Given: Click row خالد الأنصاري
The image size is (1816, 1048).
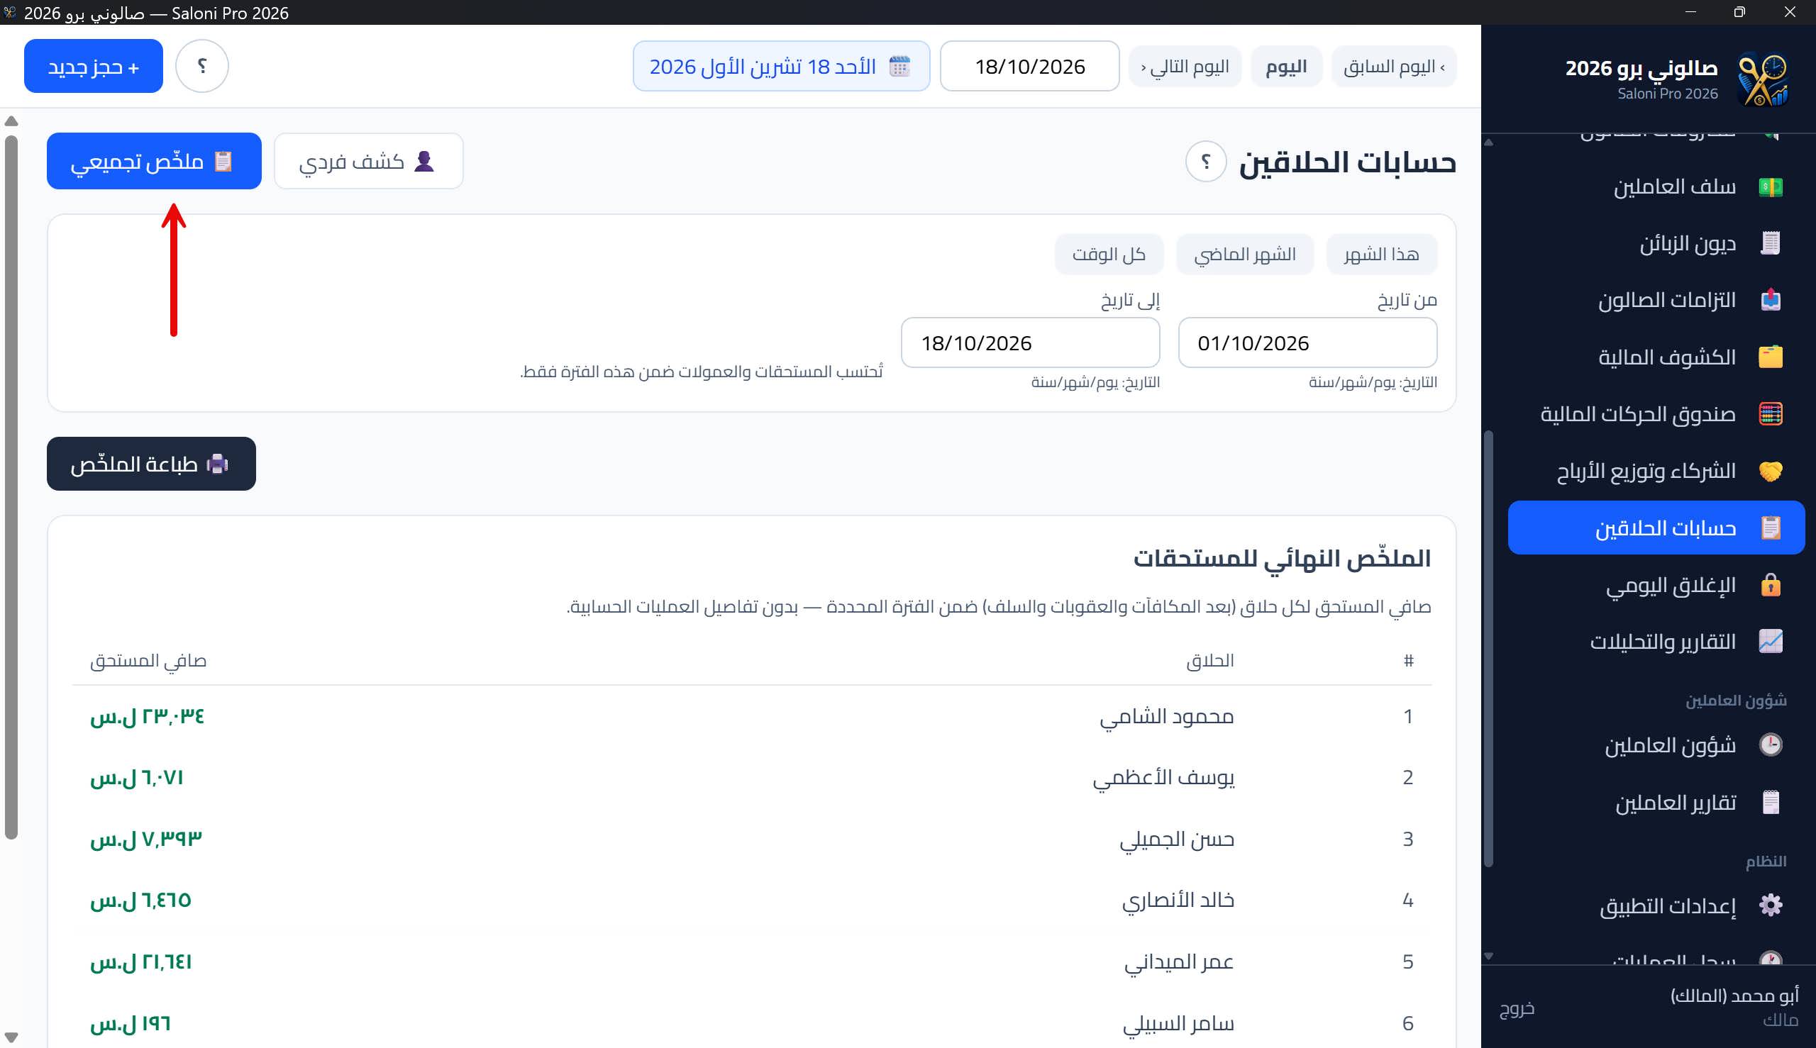Looking at the screenshot, I should click(752, 900).
